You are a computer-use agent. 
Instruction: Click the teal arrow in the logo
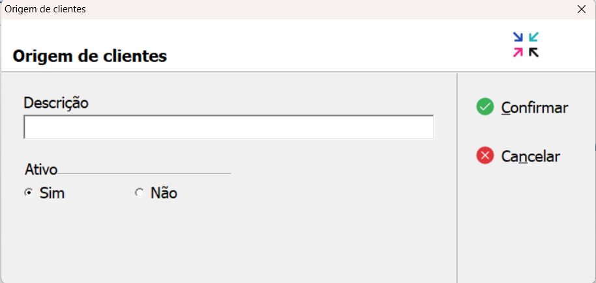click(x=534, y=37)
